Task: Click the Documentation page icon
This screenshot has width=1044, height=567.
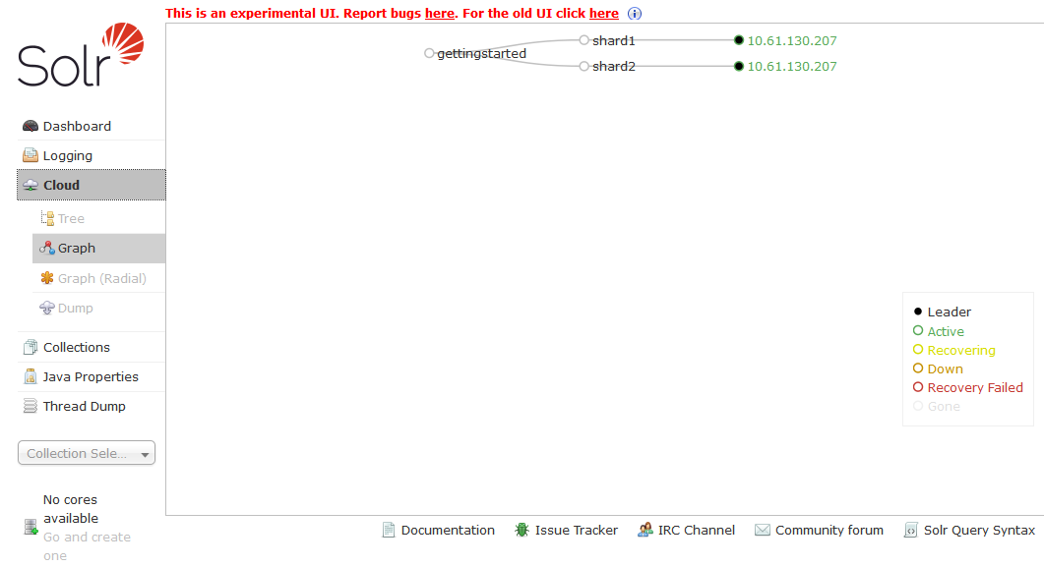Action: pos(389,530)
